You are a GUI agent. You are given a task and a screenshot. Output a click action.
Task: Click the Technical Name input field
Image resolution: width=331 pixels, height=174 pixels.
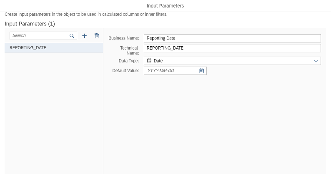(232, 48)
